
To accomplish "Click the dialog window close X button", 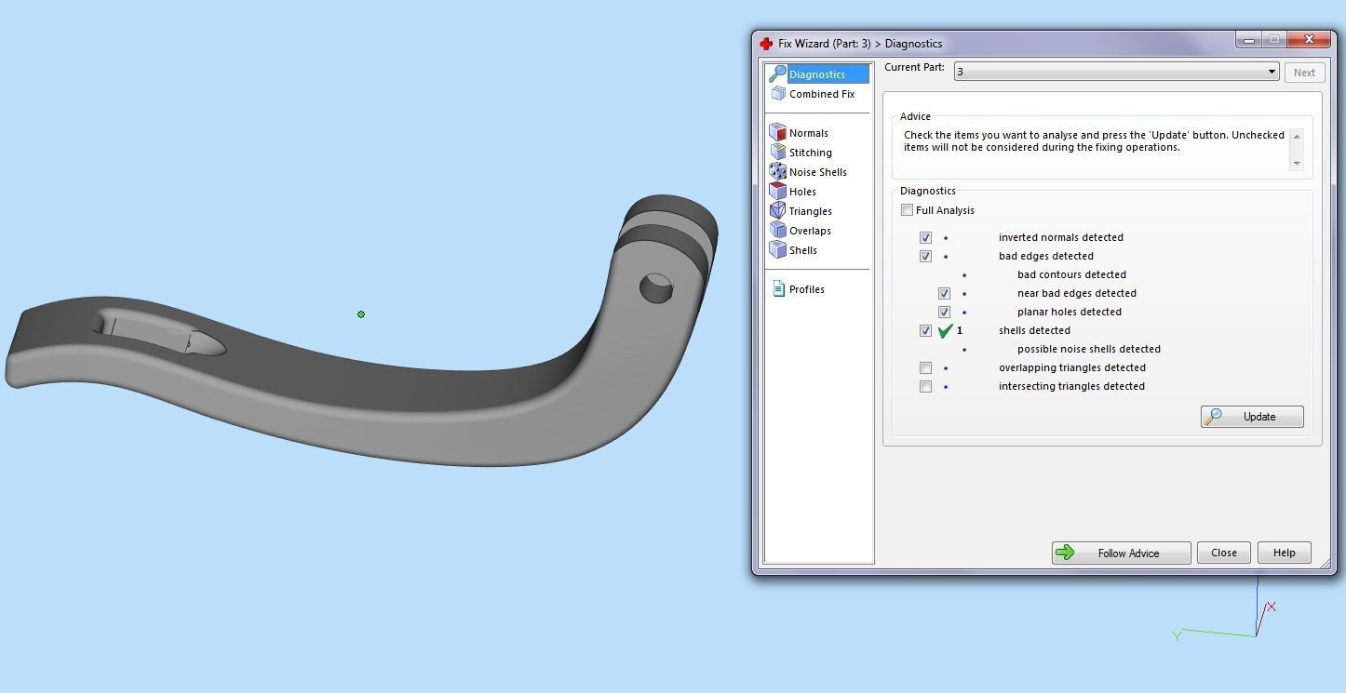I will [1309, 40].
